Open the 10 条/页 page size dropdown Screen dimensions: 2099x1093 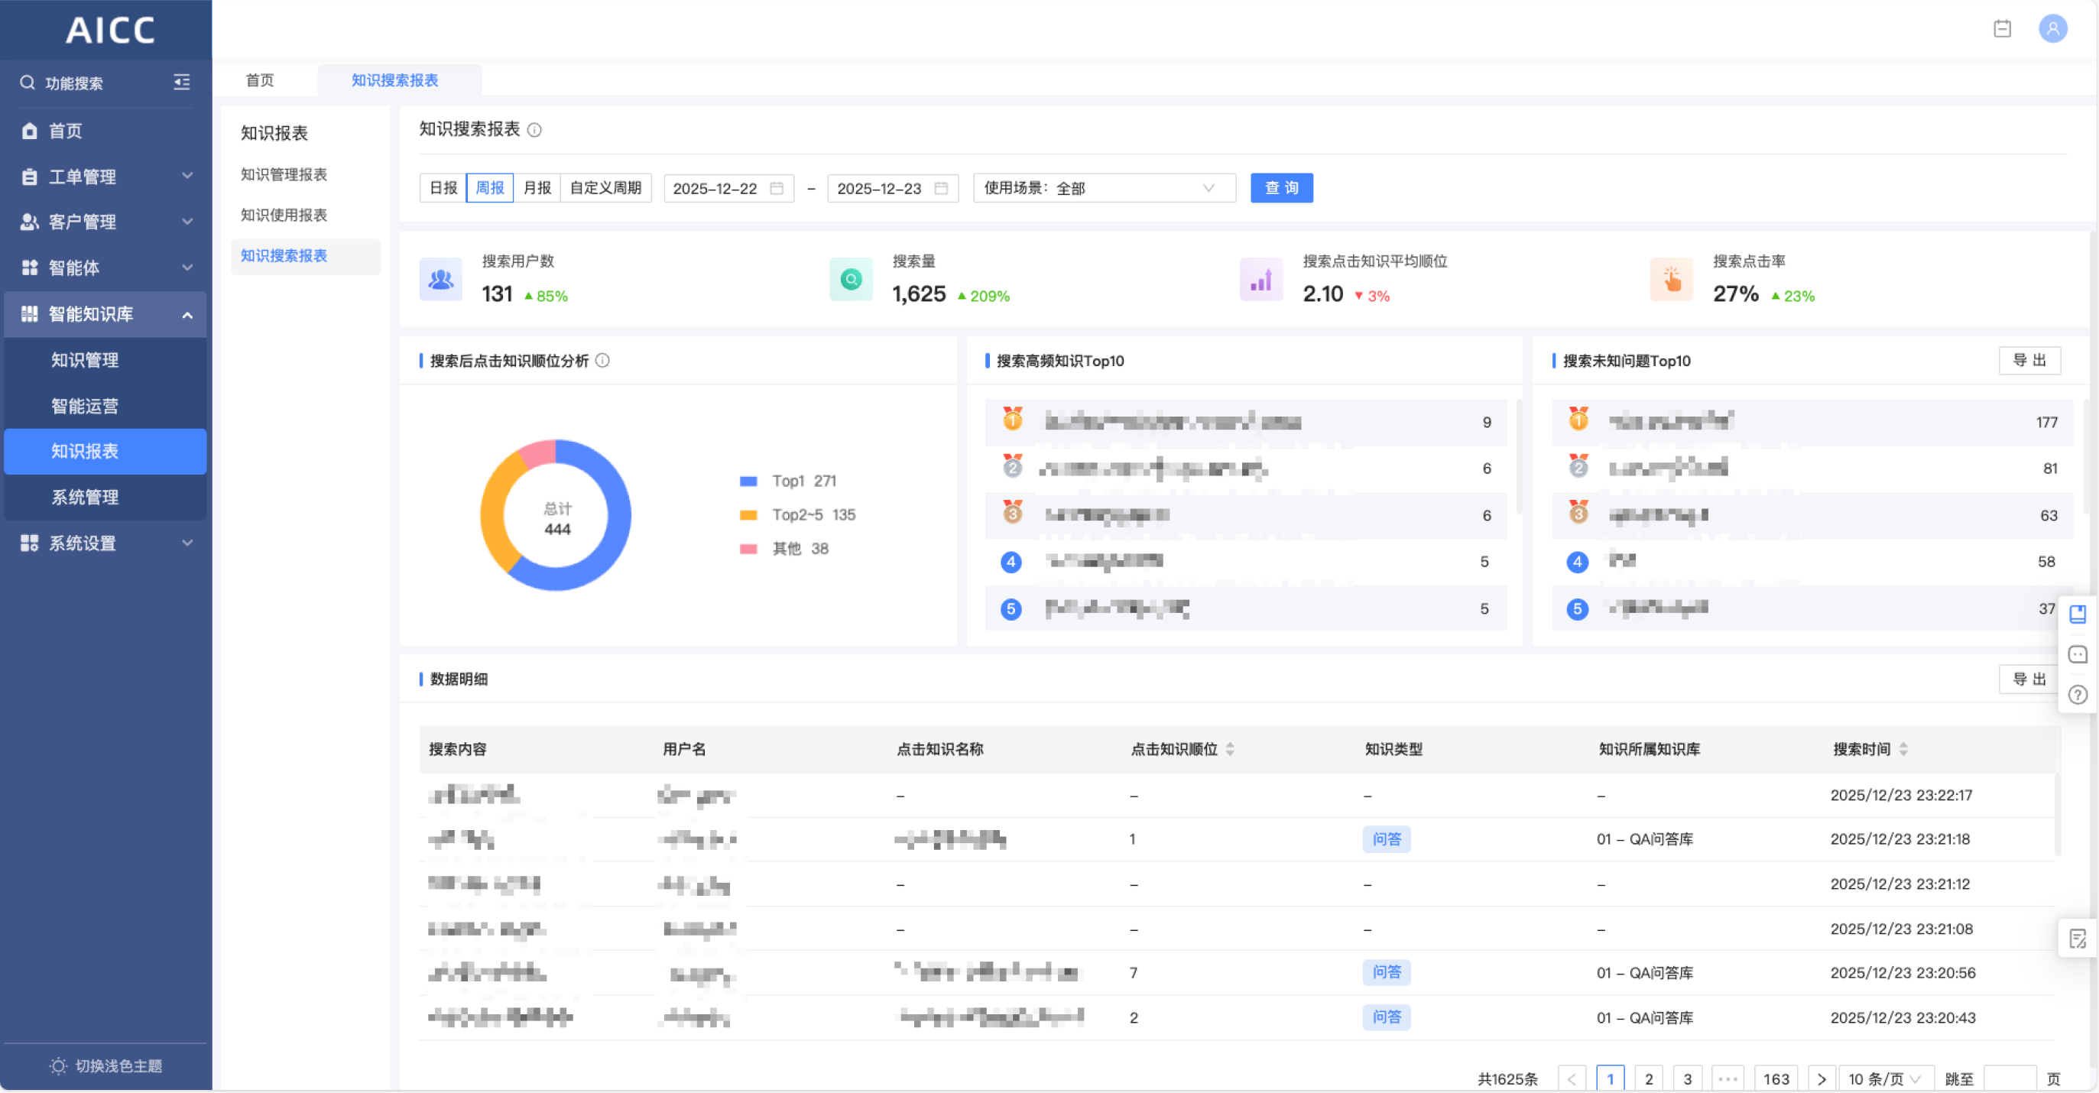pyautogui.click(x=1884, y=1079)
